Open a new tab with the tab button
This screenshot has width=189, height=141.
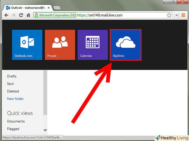[x=57, y=8]
